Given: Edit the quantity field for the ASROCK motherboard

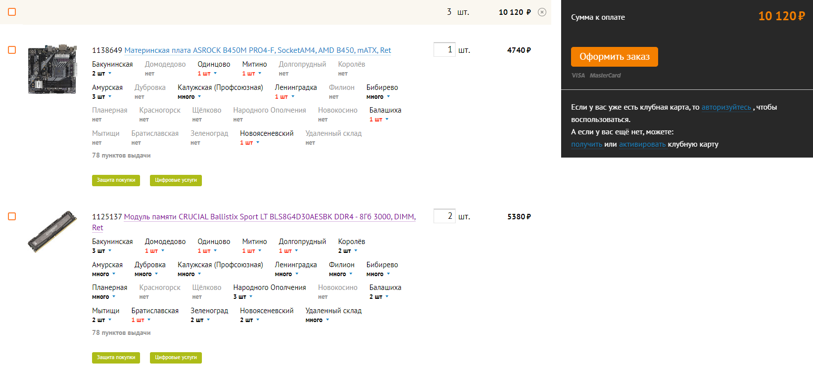Looking at the screenshot, I should pos(444,49).
